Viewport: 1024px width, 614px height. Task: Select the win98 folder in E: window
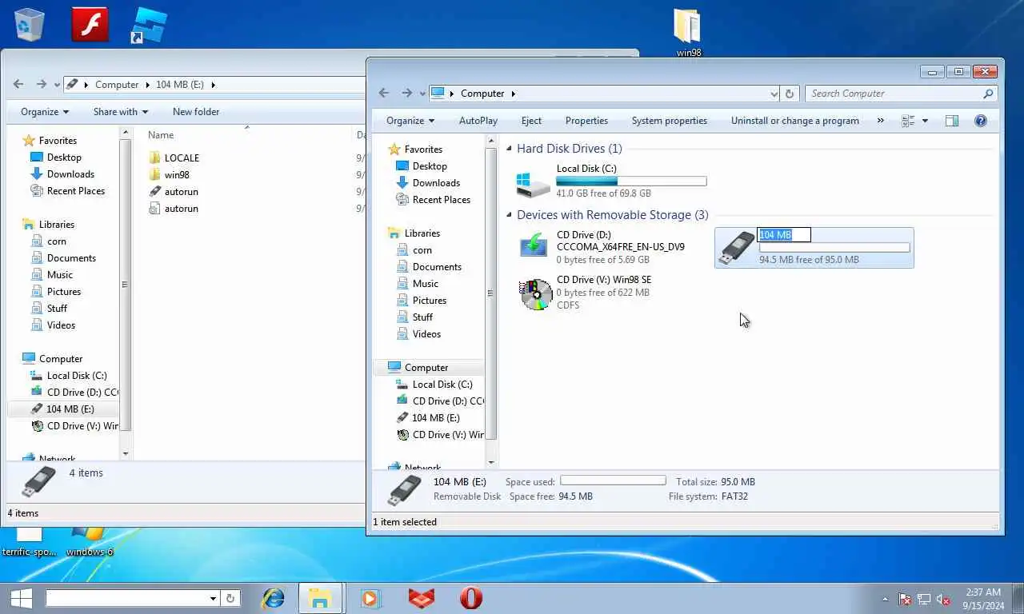tap(177, 175)
